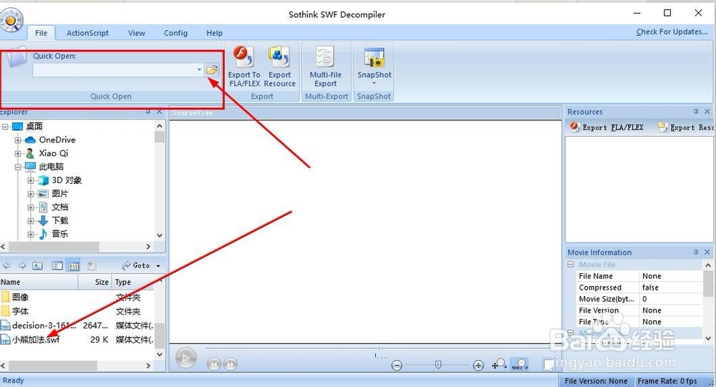Switch to the File ribbon tab
The width and height of the screenshot is (716, 387).
click(x=41, y=33)
